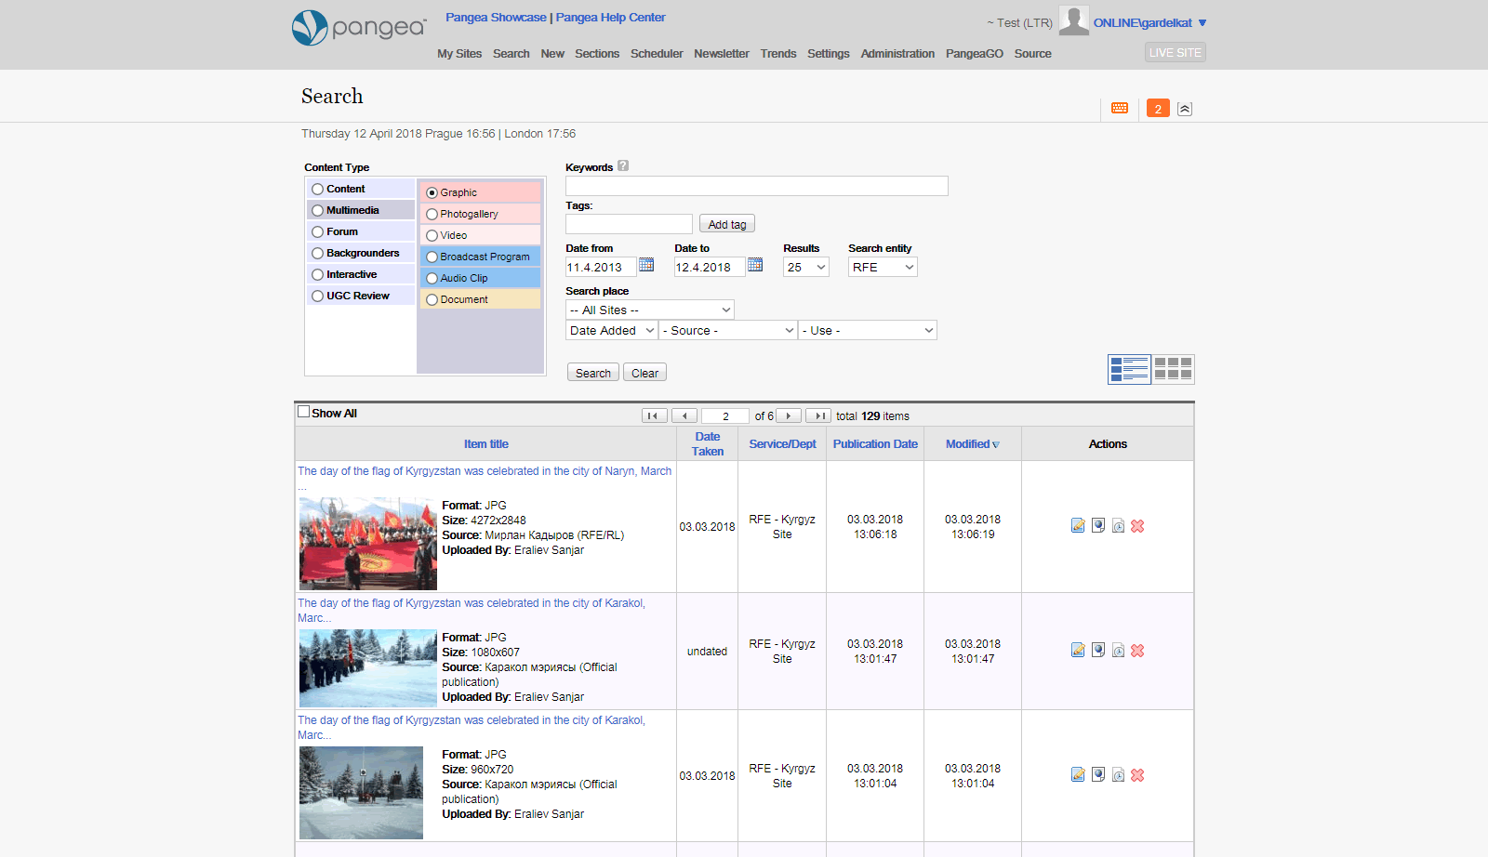
Task: Expand the All Sites search place dropdown
Action: [650, 310]
